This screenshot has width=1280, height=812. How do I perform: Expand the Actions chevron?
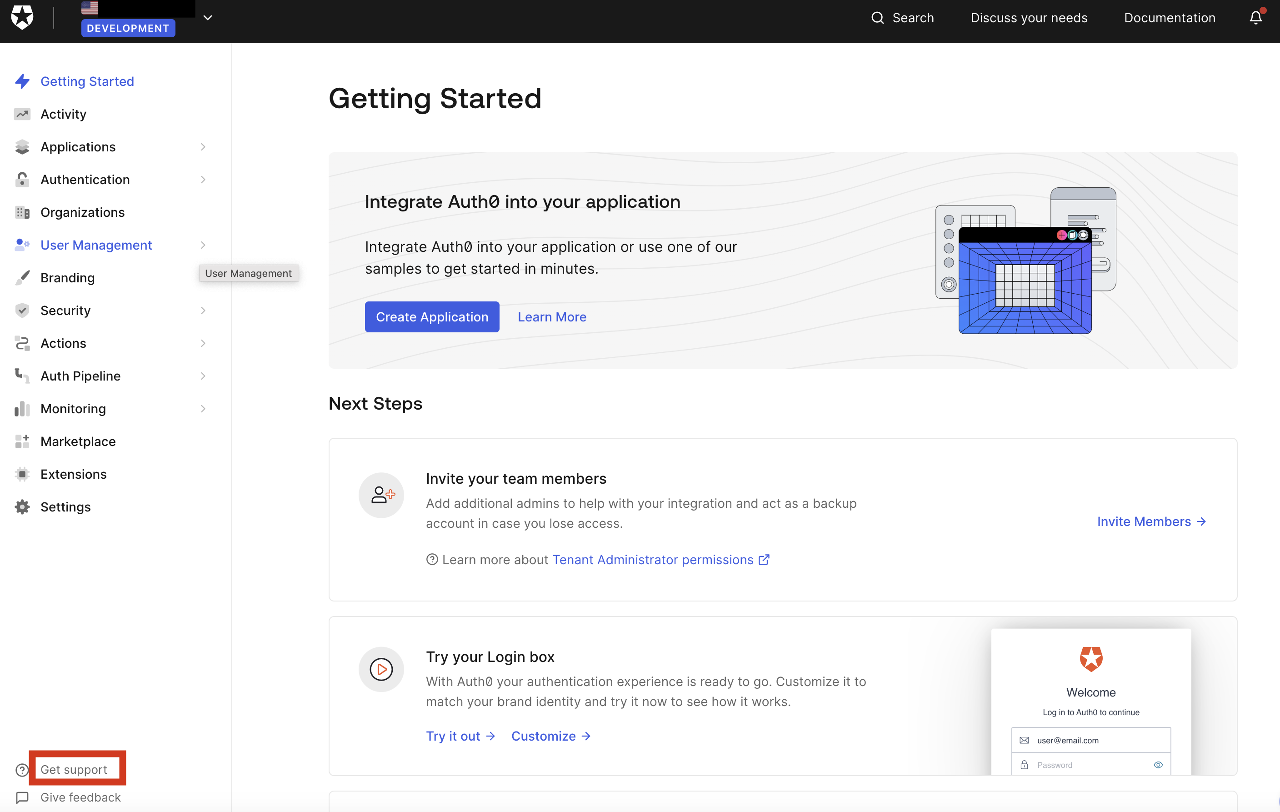coord(203,344)
